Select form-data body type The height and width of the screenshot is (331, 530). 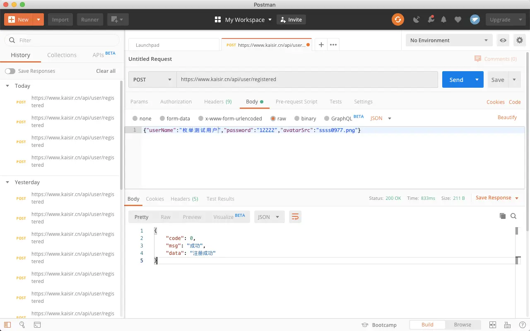pyautogui.click(x=162, y=118)
